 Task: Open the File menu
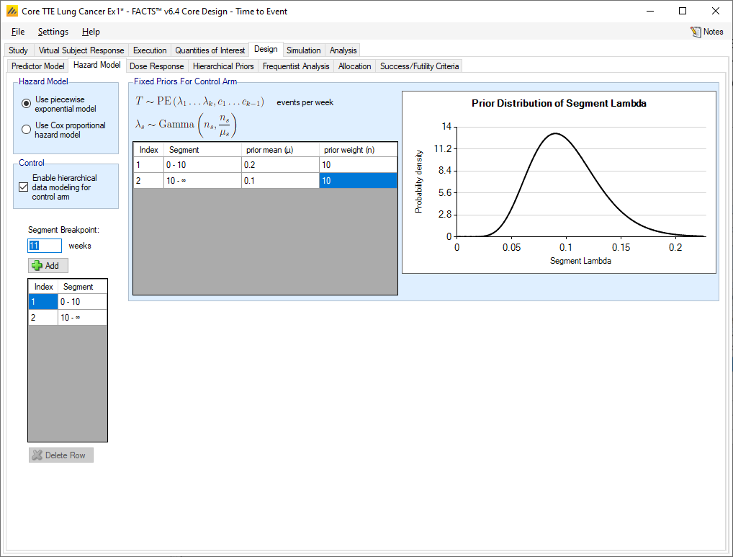18,32
